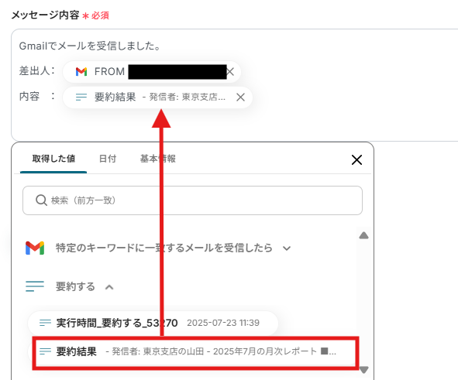Select the 要約結果 value in list
The image size is (458, 380).
tap(195, 351)
